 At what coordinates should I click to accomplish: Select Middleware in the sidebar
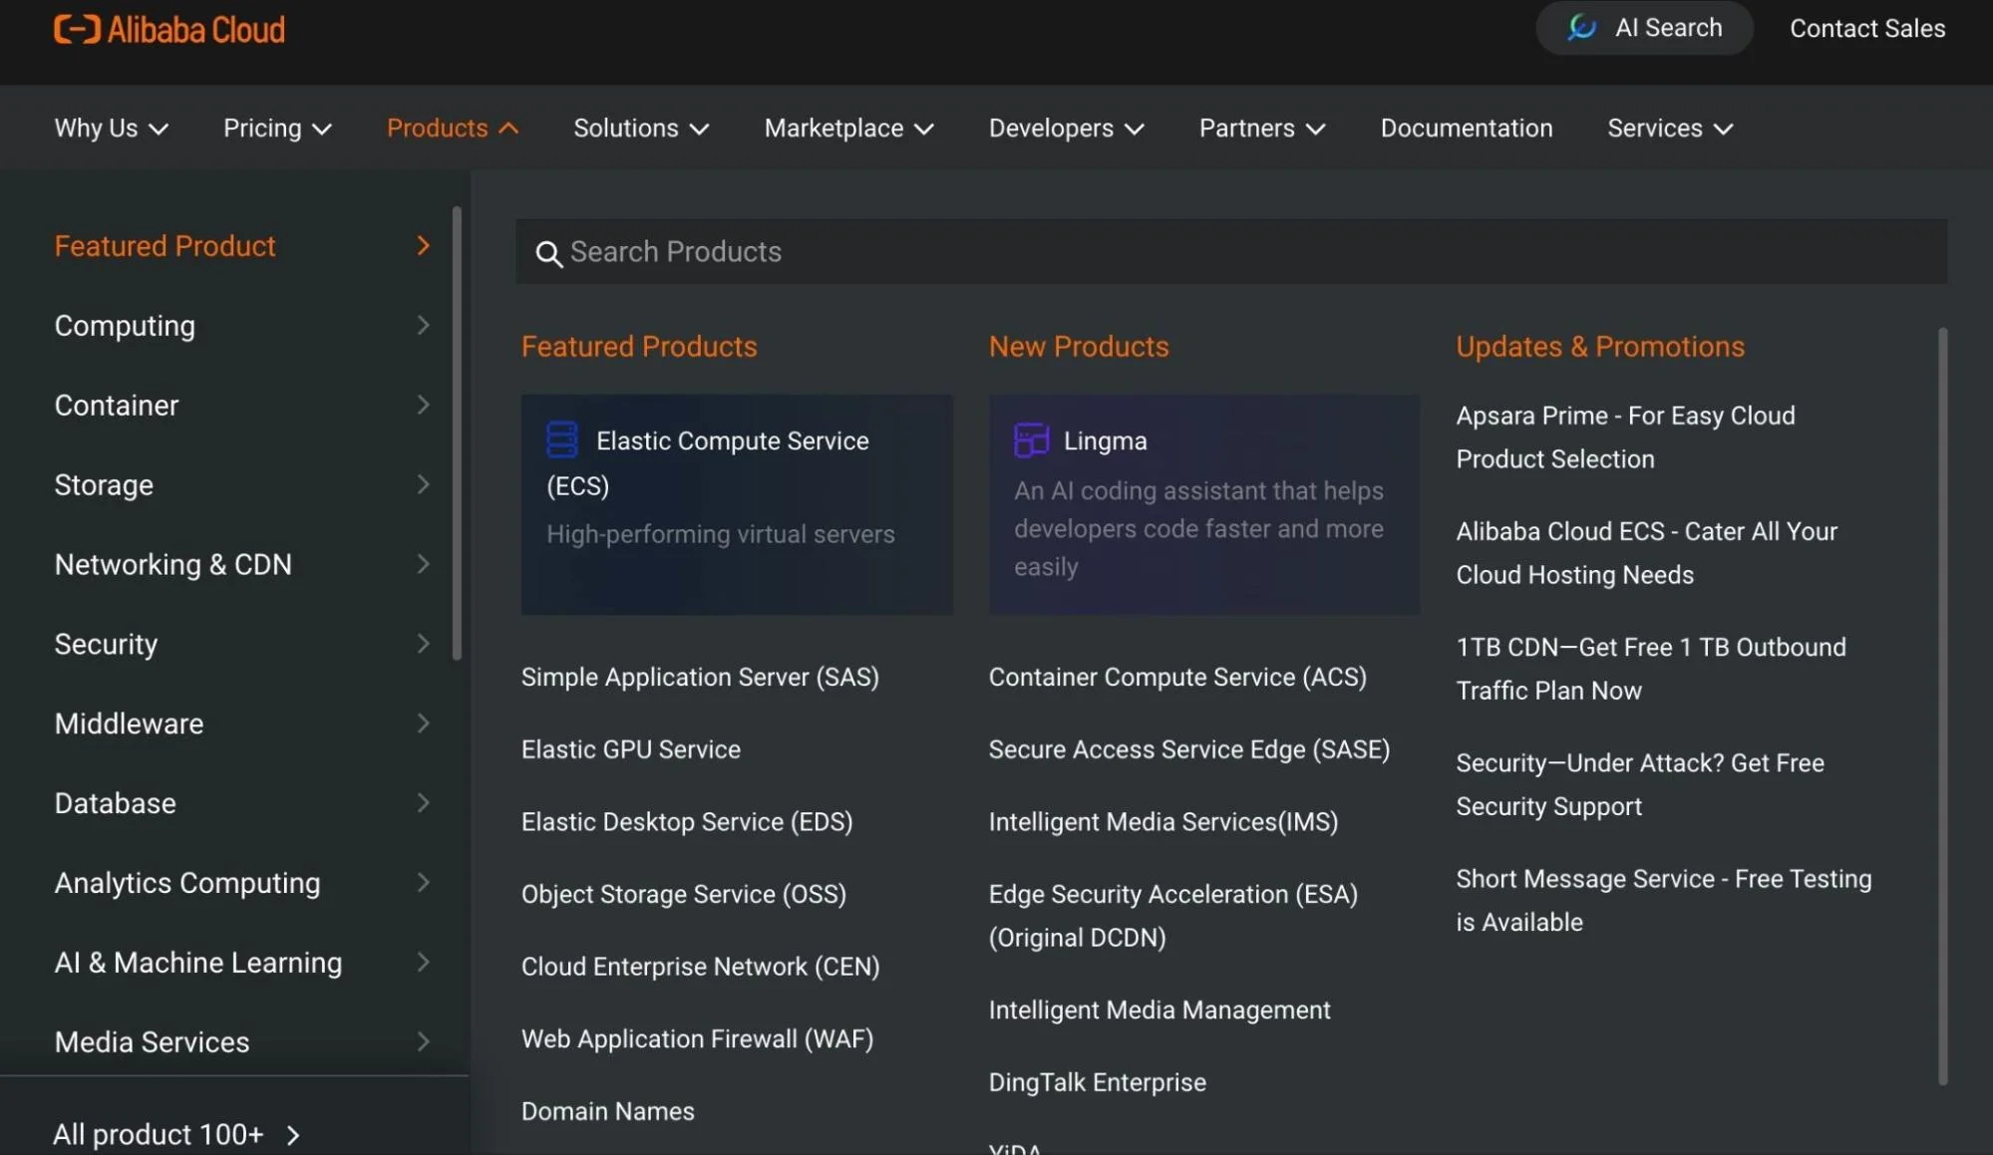(x=129, y=723)
